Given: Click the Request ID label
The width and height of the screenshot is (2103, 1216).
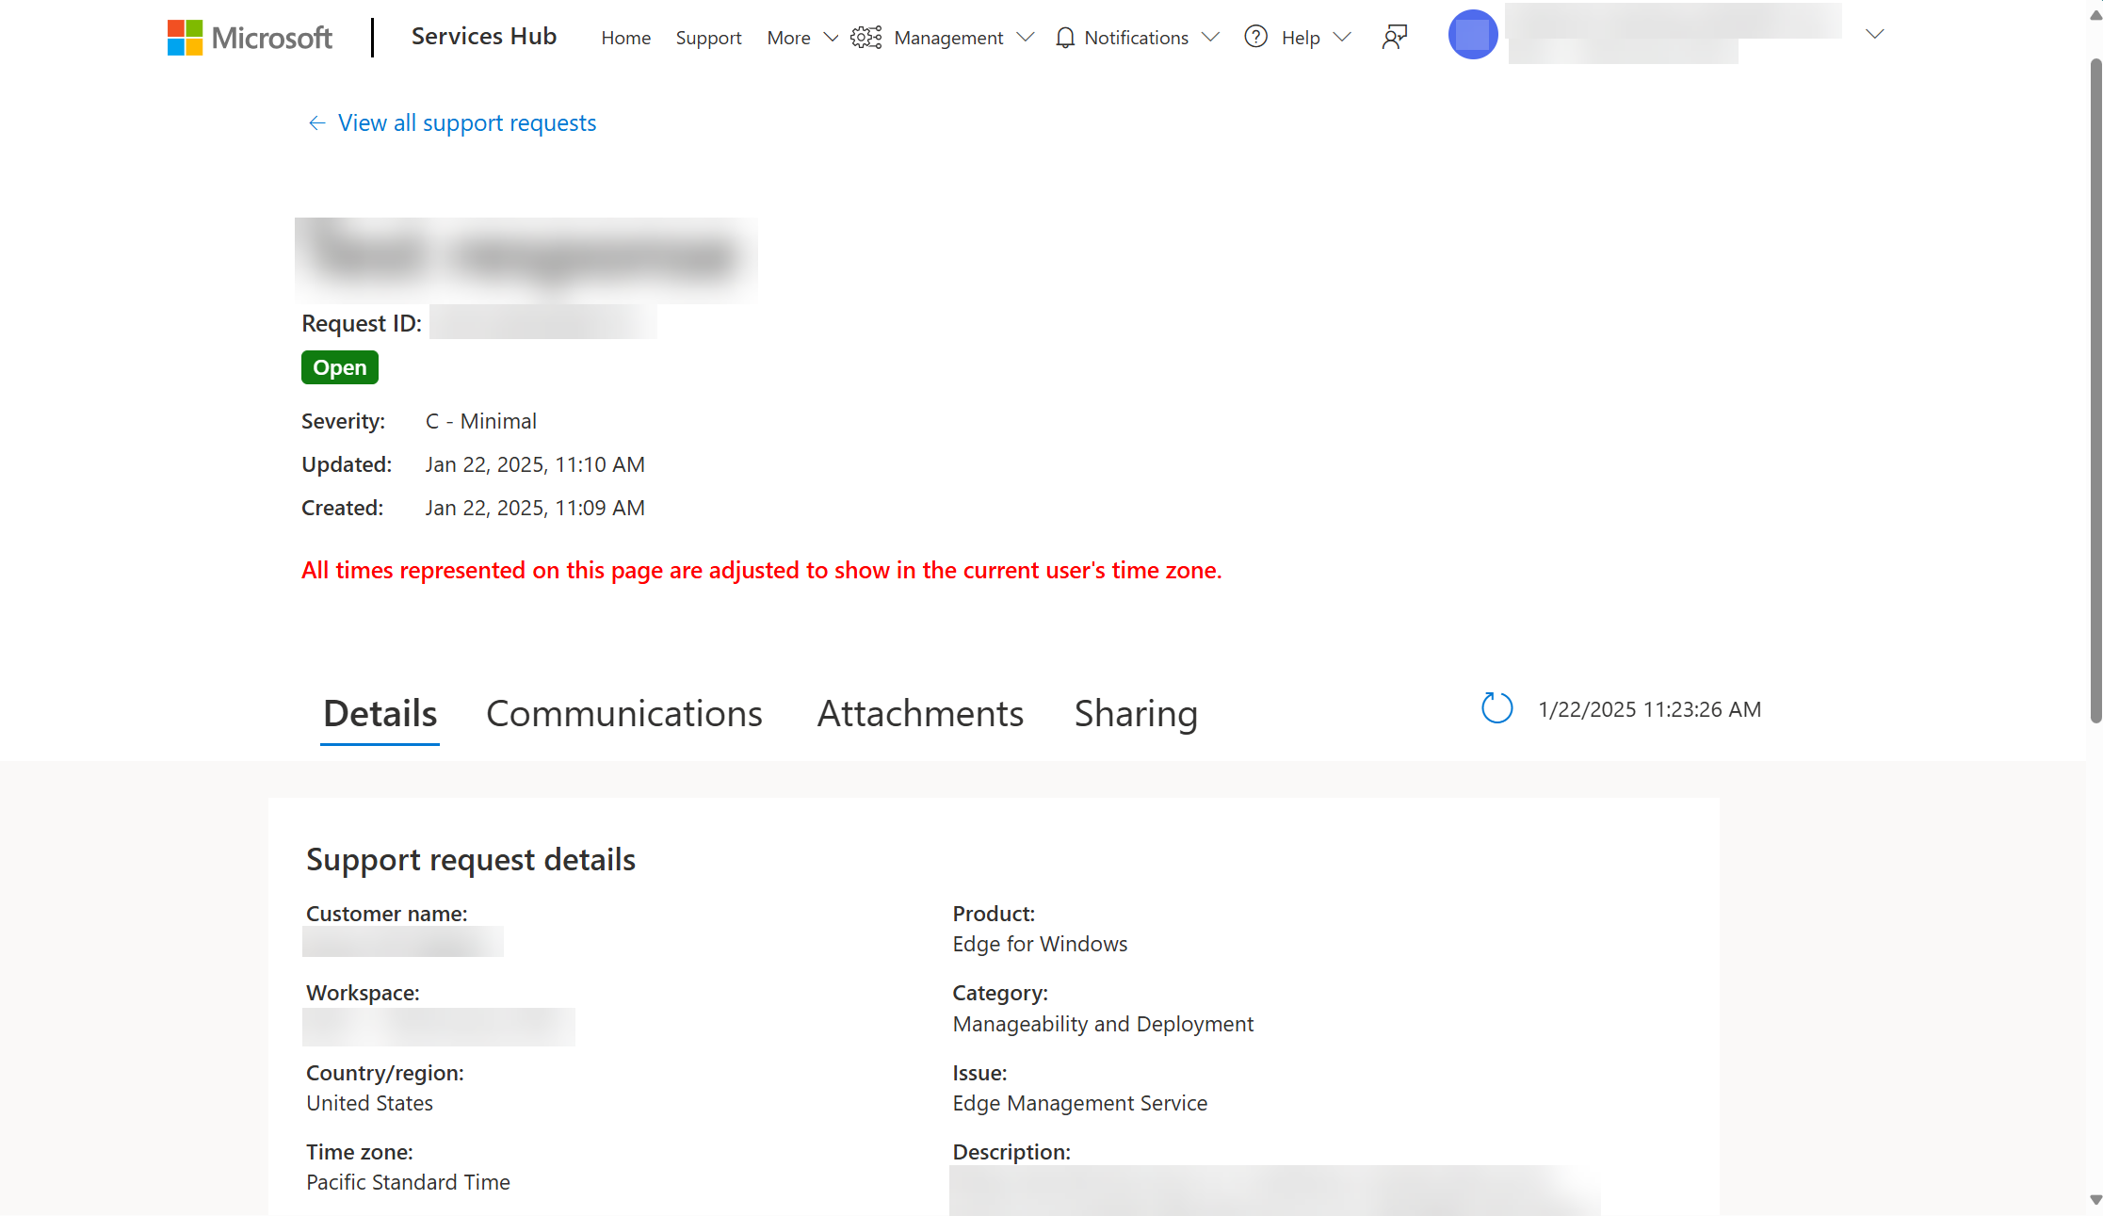Looking at the screenshot, I should point(362,323).
